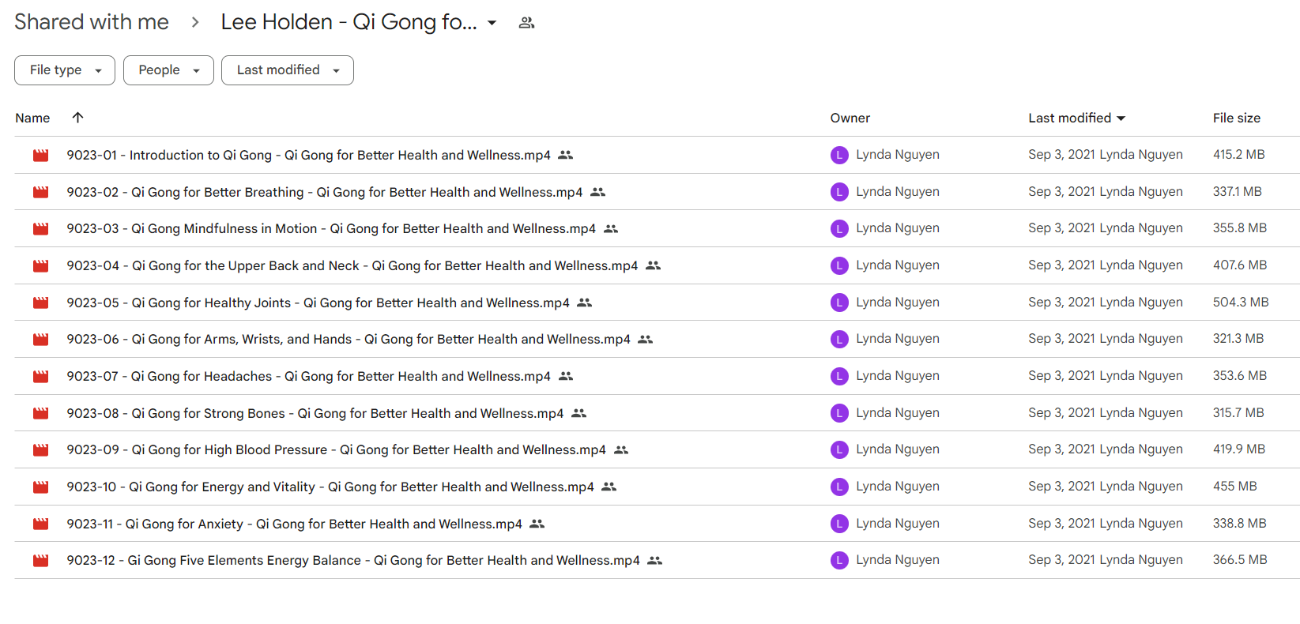Click video icon for 9023-11 Anxiety file
Screen dimensions: 1300x624
41,524
